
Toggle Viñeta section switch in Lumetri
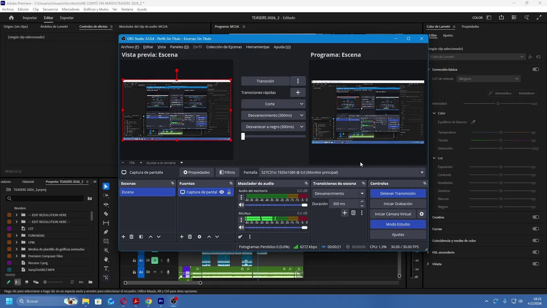535,264
